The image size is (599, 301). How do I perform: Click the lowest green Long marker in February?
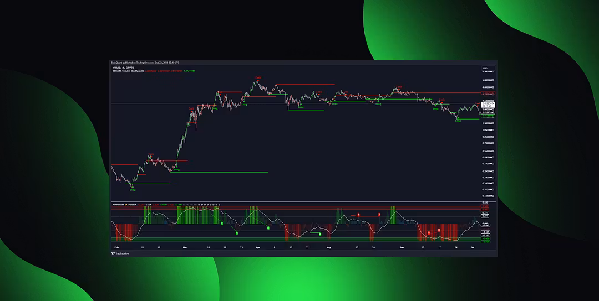tap(132, 189)
